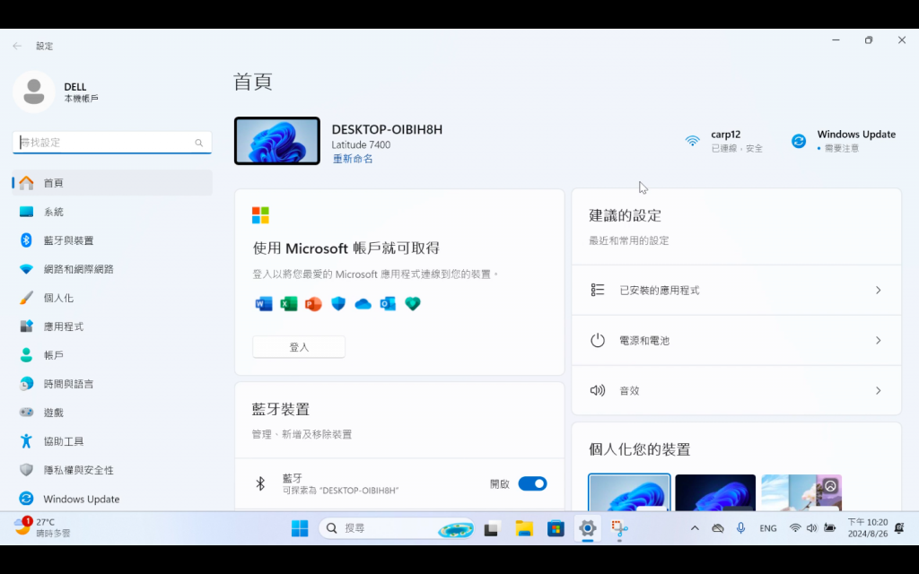
Task: Select the light blue bloom theme thumbnail
Action: (x=629, y=492)
